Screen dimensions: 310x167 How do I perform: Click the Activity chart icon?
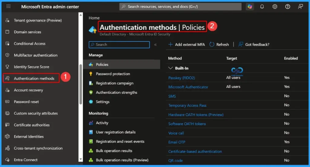91,123
